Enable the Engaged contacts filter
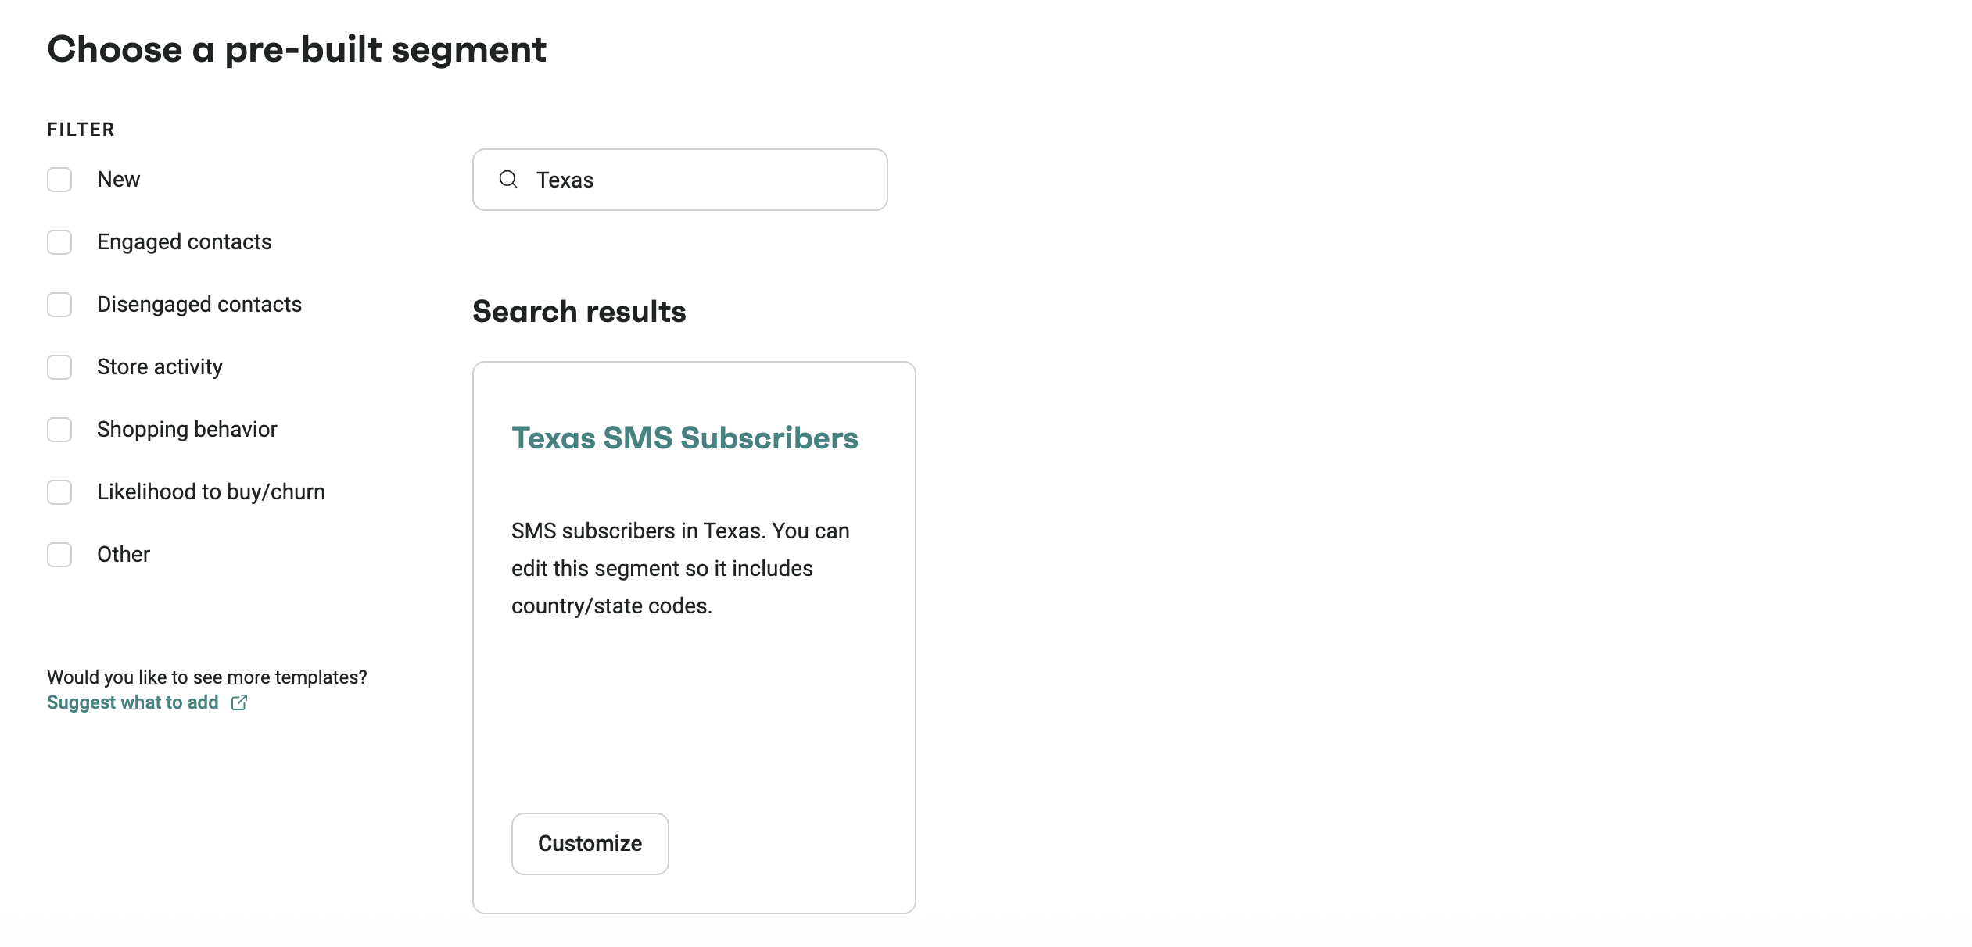 coord(59,242)
